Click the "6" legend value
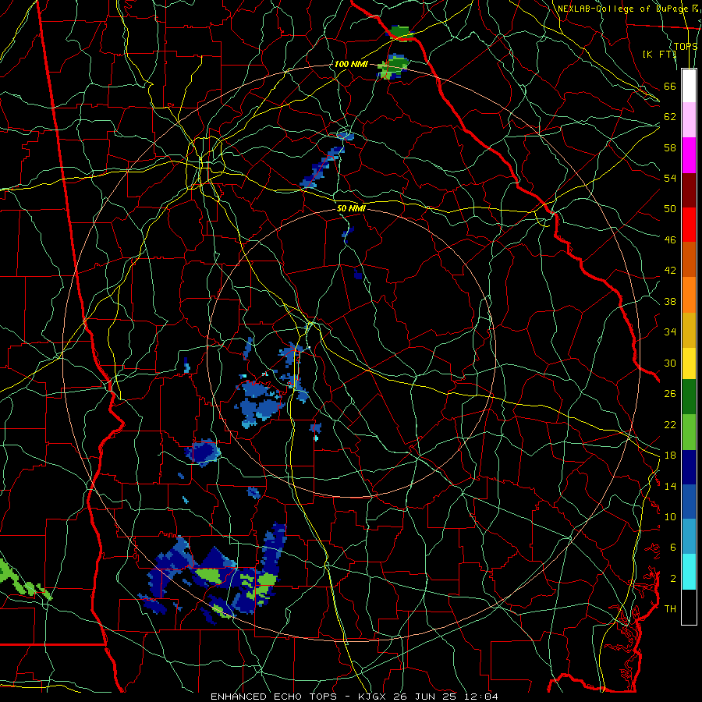The image size is (702, 702). point(673,547)
